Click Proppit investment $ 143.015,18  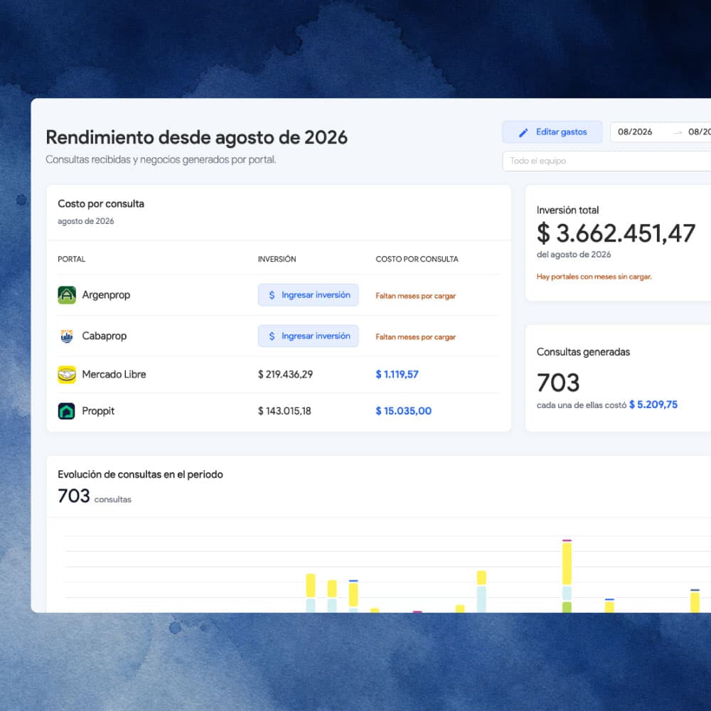[x=284, y=411]
